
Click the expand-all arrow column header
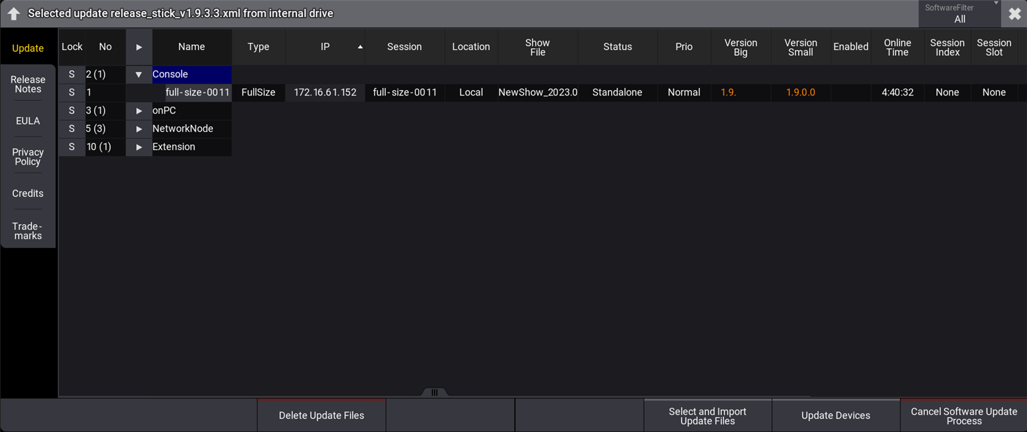coord(139,47)
